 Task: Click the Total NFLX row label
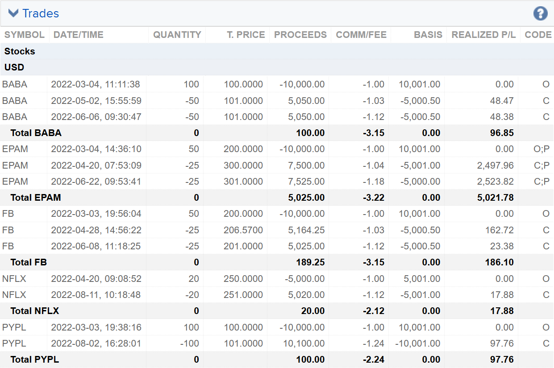coord(35,311)
